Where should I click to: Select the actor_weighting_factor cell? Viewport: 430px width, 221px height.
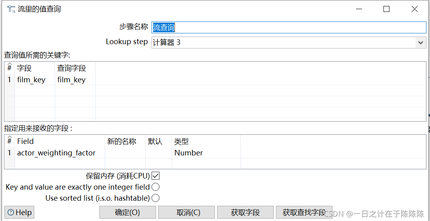(x=60, y=153)
